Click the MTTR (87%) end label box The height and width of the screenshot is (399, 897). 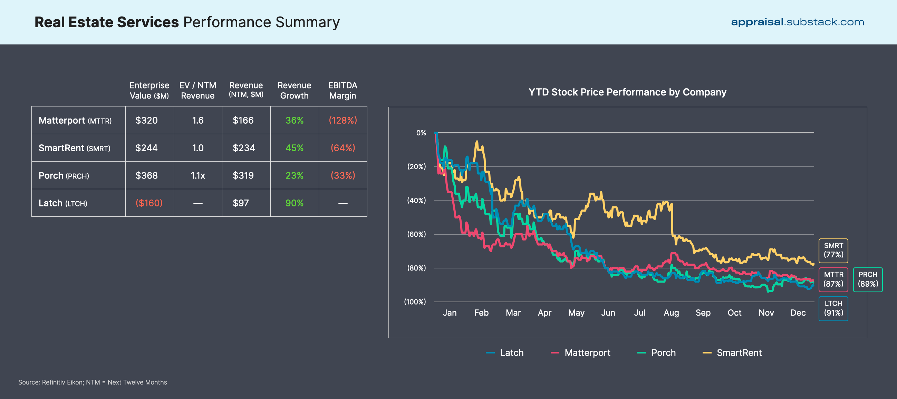[x=833, y=279]
